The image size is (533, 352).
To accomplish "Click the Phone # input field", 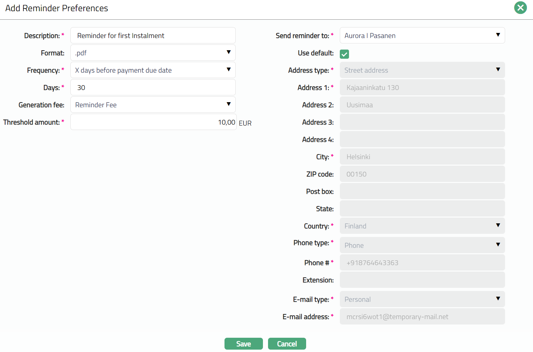I will pyautogui.click(x=422, y=263).
